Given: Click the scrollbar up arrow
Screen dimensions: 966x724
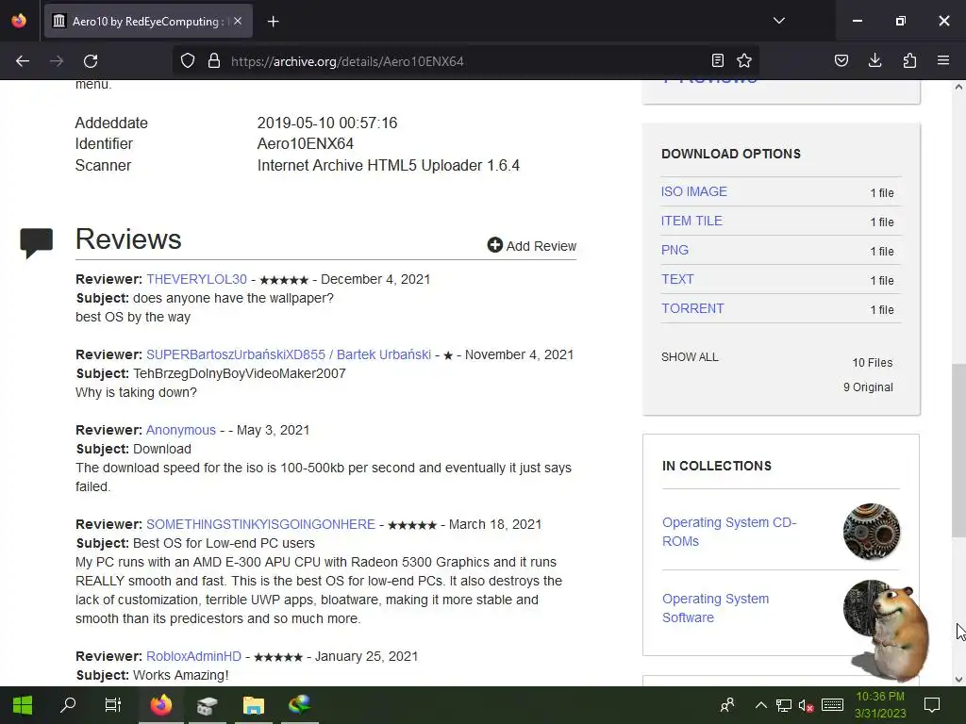Looking at the screenshot, I should click(x=958, y=87).
